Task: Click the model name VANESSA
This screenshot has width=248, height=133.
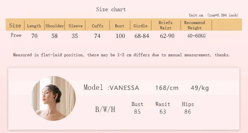Action: [124, 88]
